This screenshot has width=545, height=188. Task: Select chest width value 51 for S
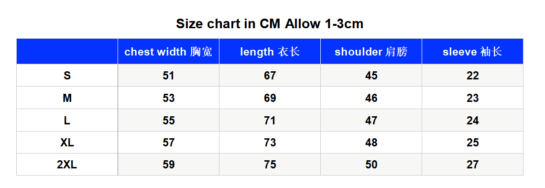coord(169,76)
